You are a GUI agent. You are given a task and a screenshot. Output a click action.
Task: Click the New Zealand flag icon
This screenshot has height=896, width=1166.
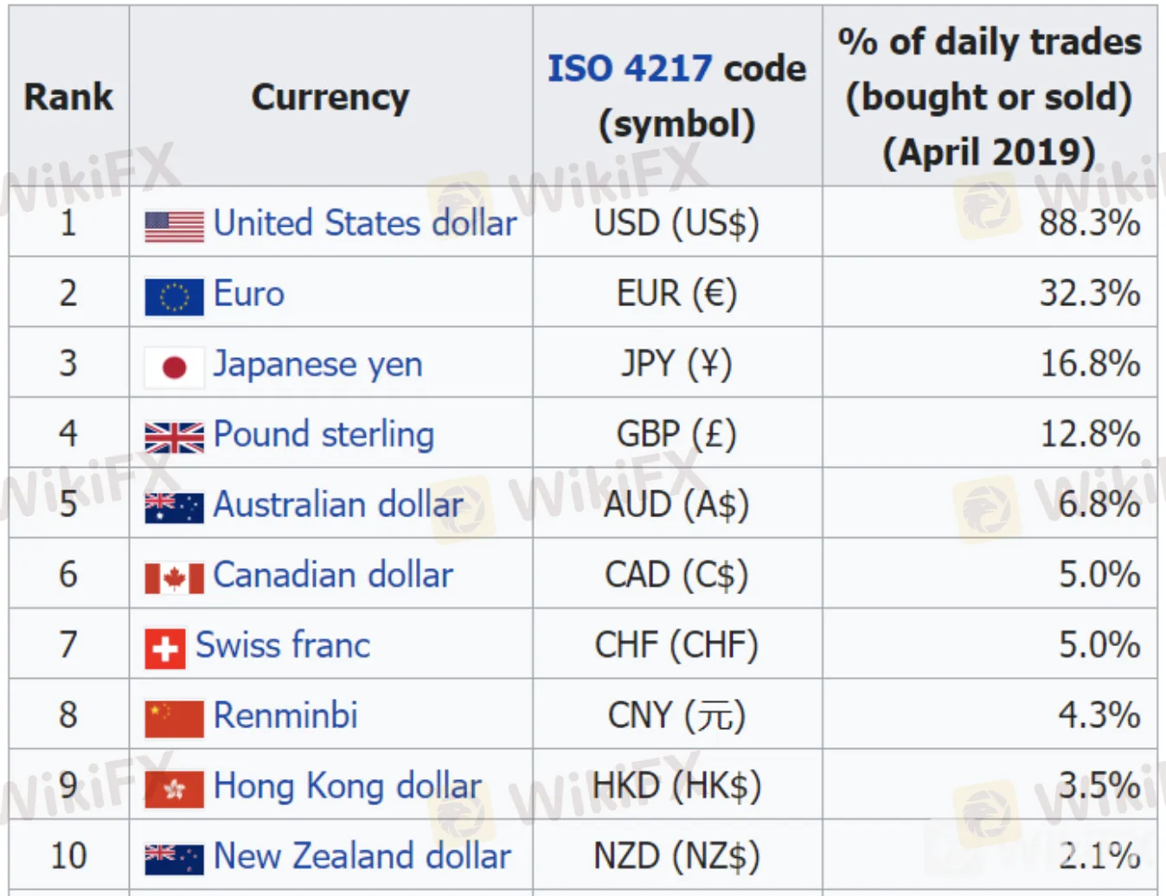[174, 859]
